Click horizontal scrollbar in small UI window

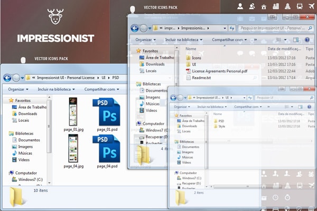(x=248, y=187)
